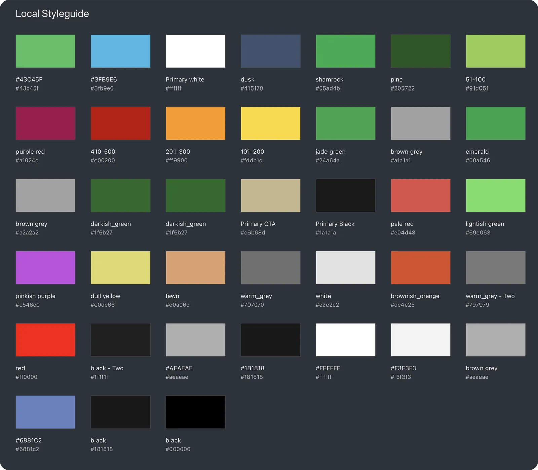Image resolution: width=538 pixels, height=470 pixels.
Task: Pick the #3FB9E6 light blue swatch
Action: tap(120, 51)
